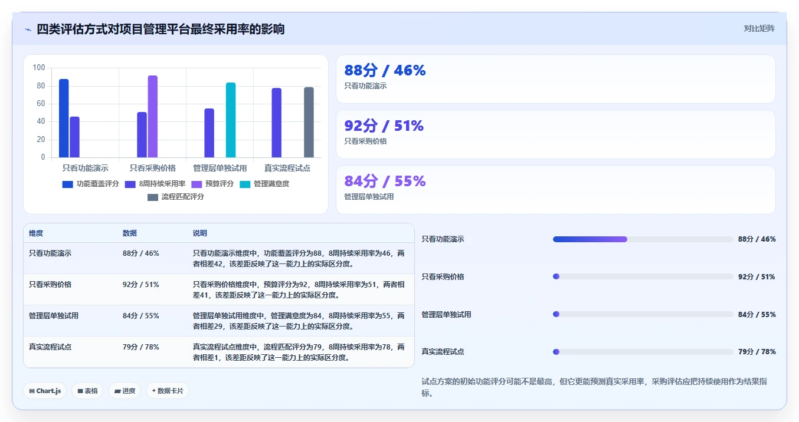Viewport: 799px width, 422px height.
Task: Click the 说明 column header in the table
Action: click(200, 233)
